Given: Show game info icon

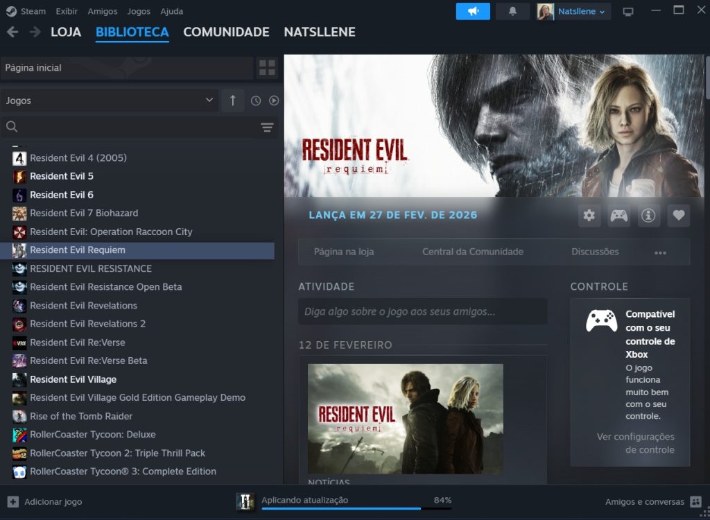Looking at the screenshot, I should tap(648, 216).
